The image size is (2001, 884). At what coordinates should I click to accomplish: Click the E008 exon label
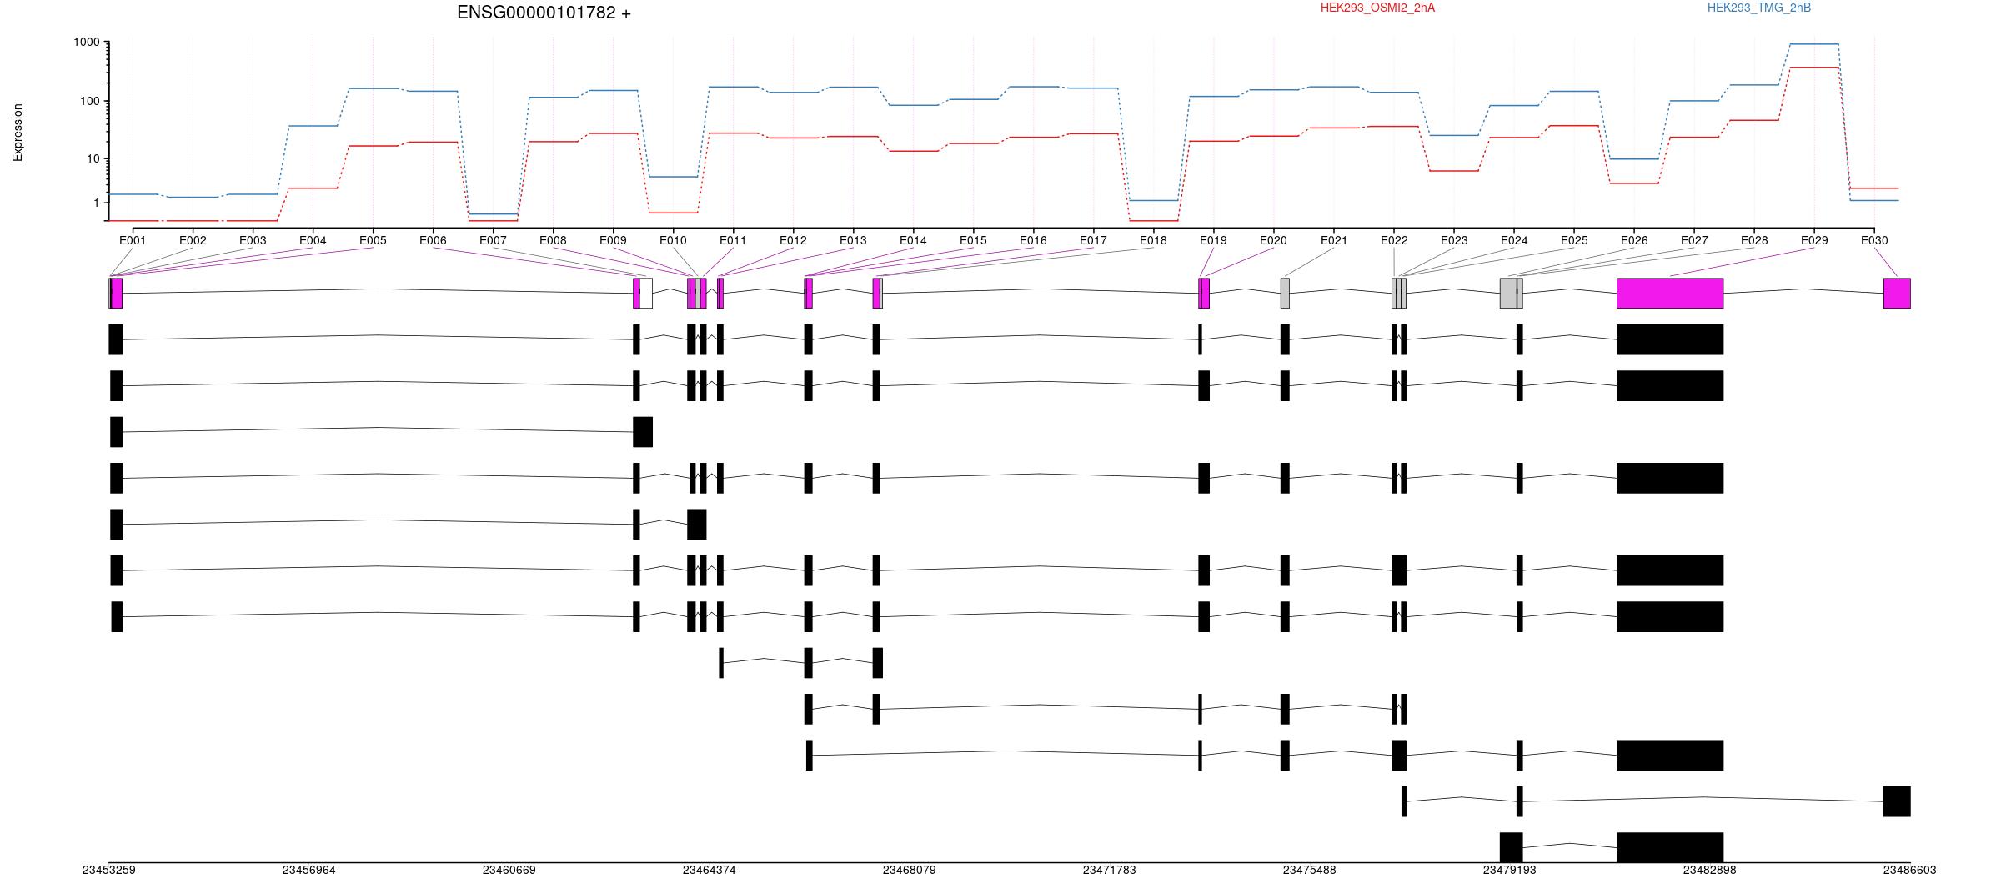coord(553,240)
